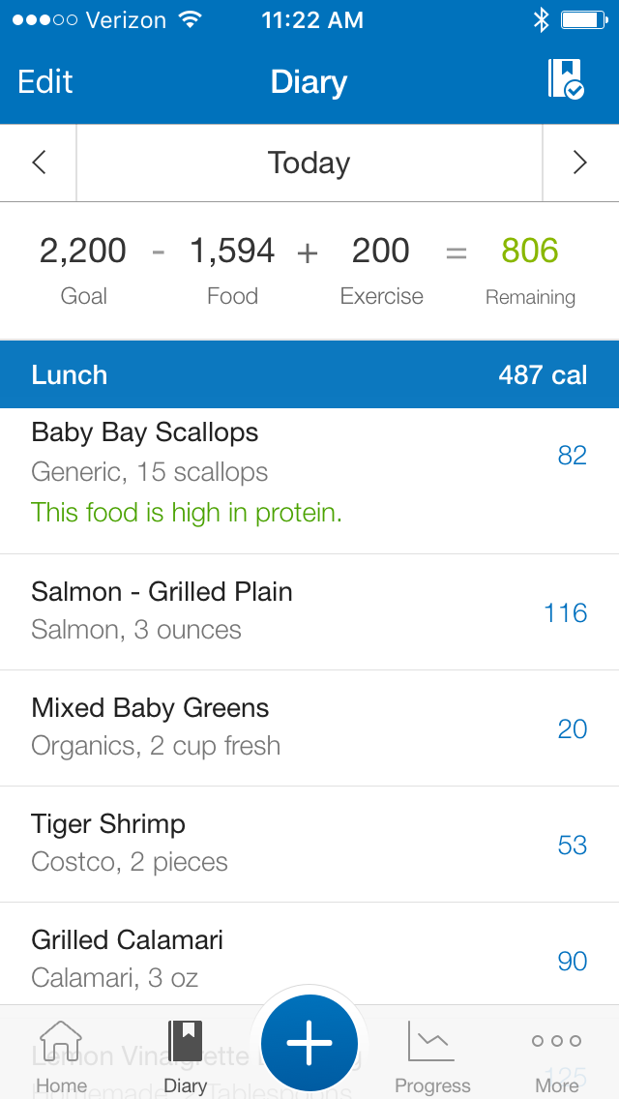Tap the Edit button
Image resolution: width=619 pixels, height=1099 pixels.
point(45,82)
